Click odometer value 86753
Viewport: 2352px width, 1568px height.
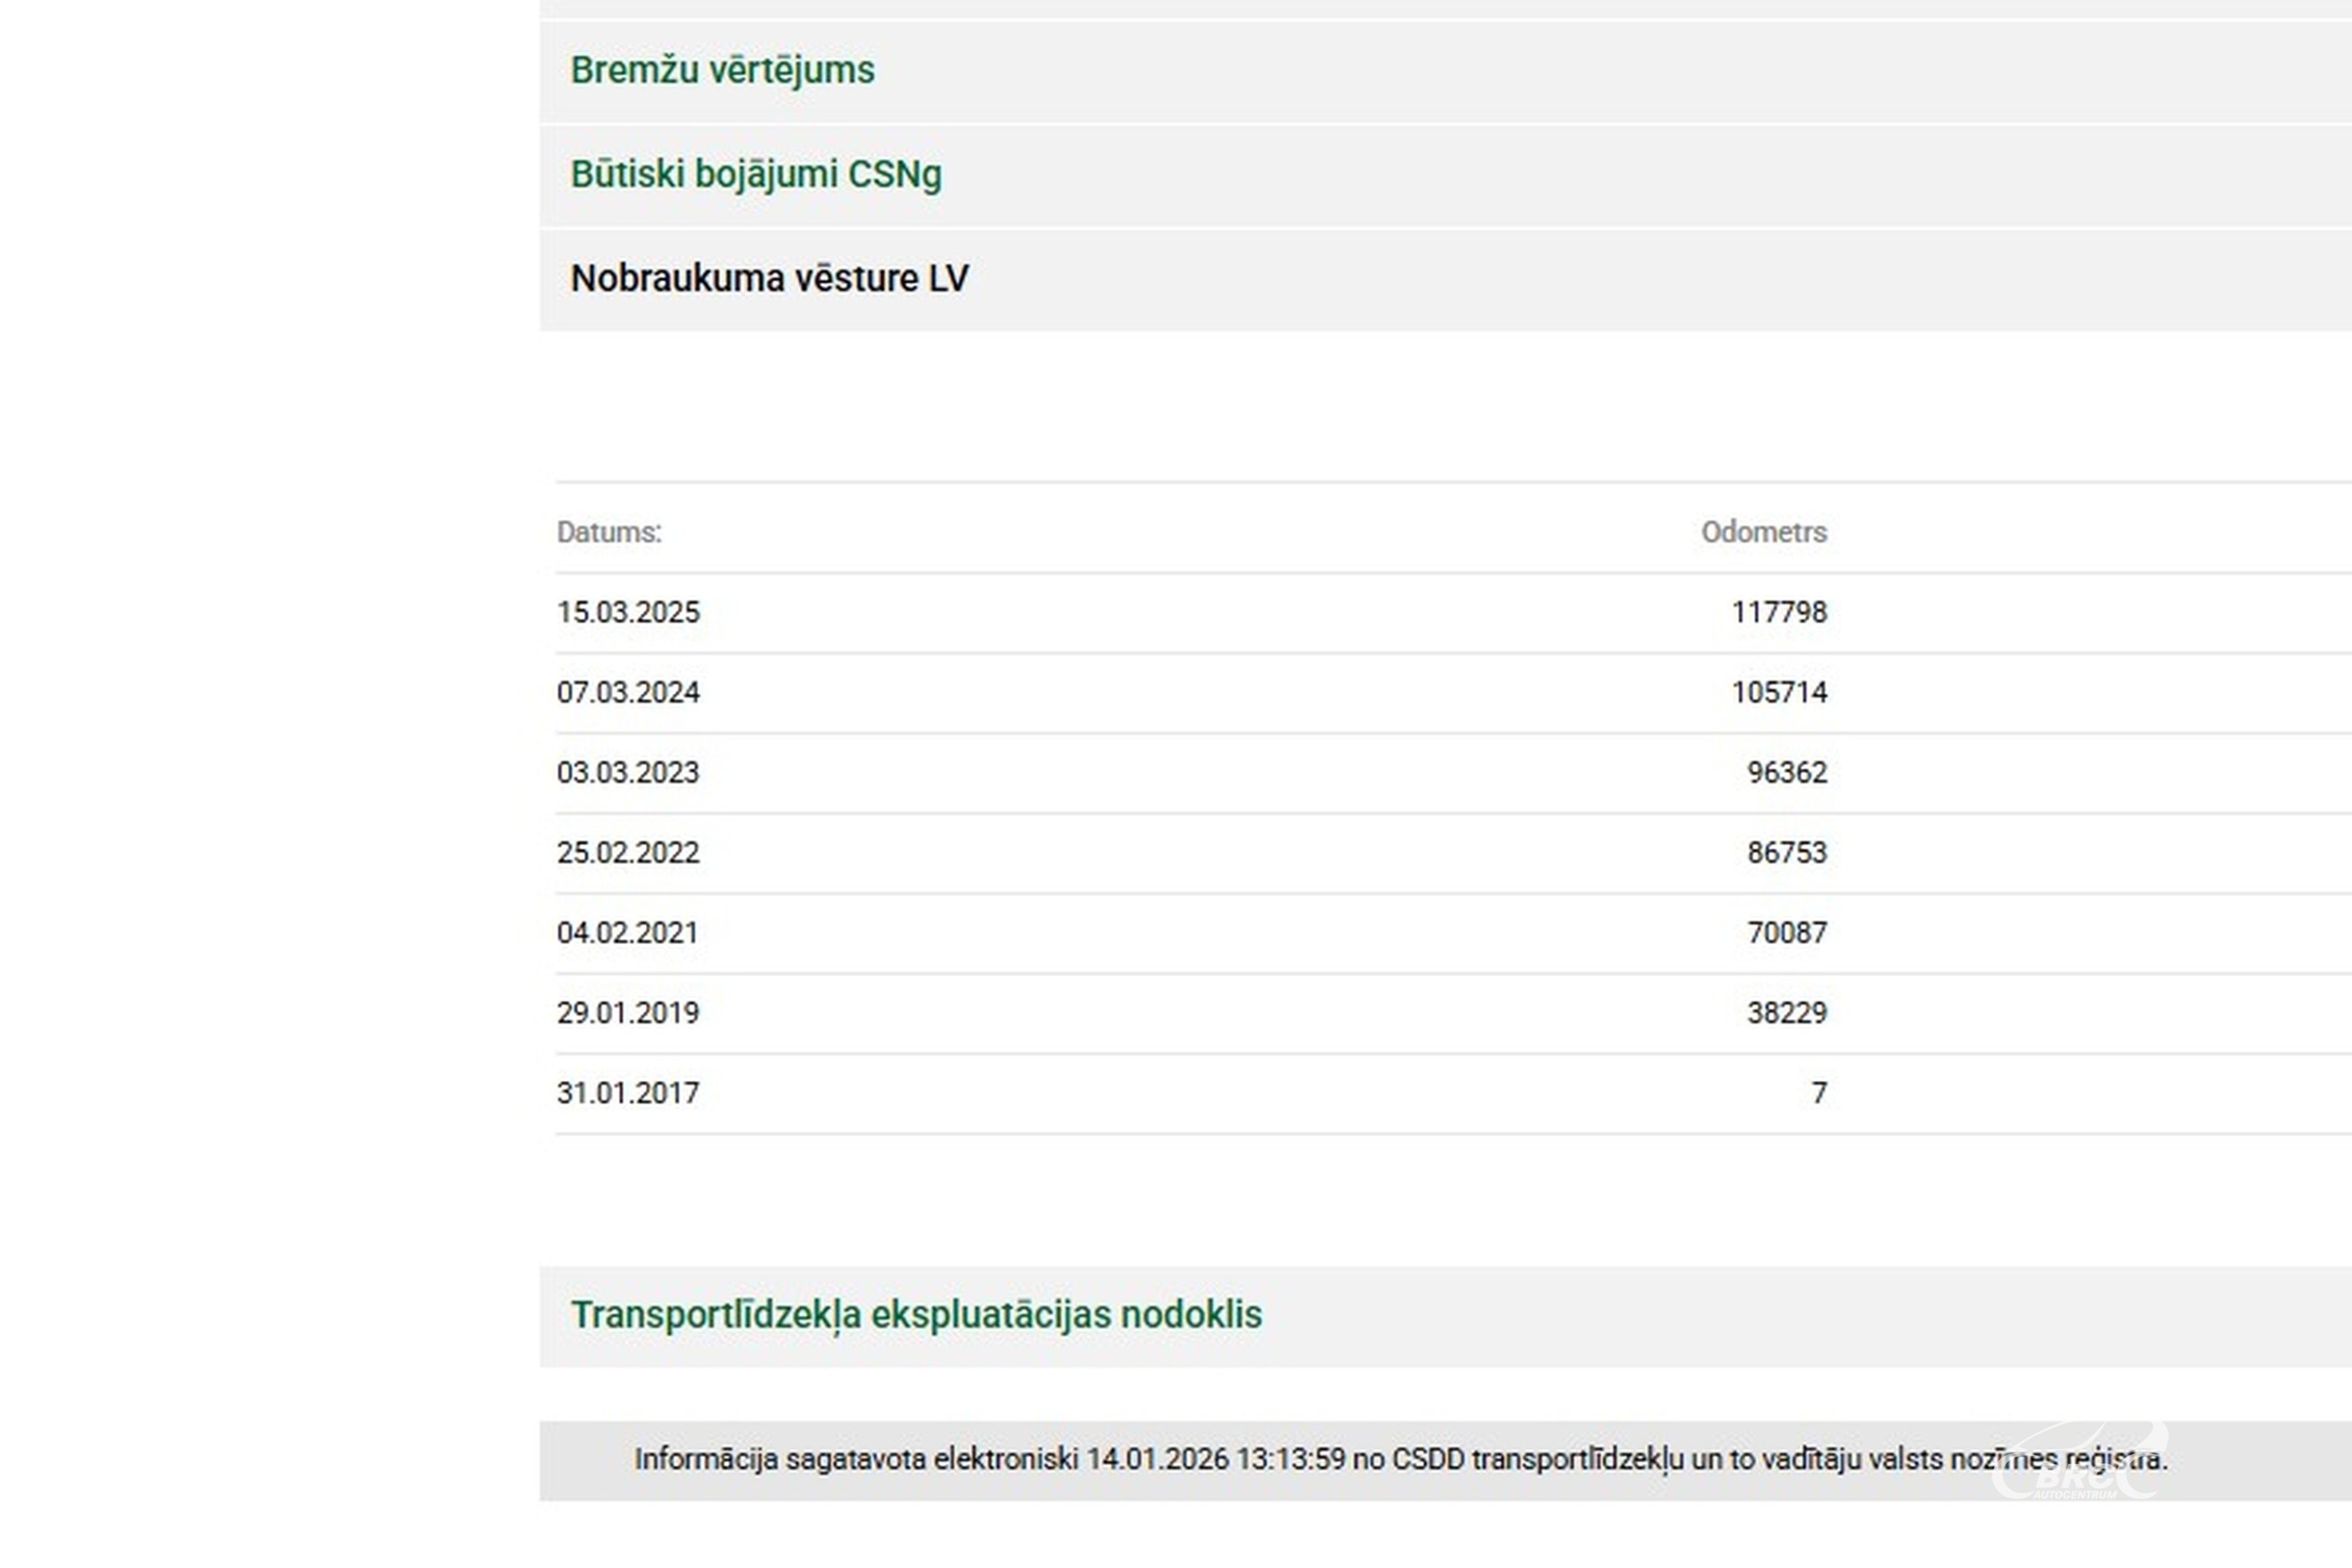[x=1786, y=852]
